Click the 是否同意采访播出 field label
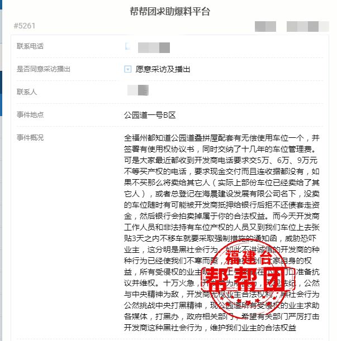Screen dimensions: 337x341 click(x=44, y=69)
